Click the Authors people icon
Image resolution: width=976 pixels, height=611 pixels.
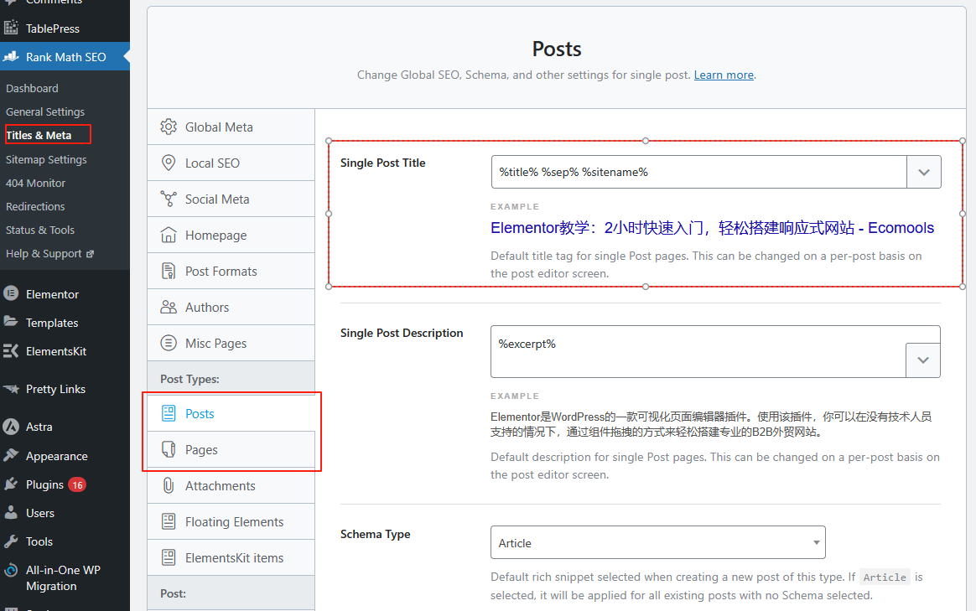(169, 308)
